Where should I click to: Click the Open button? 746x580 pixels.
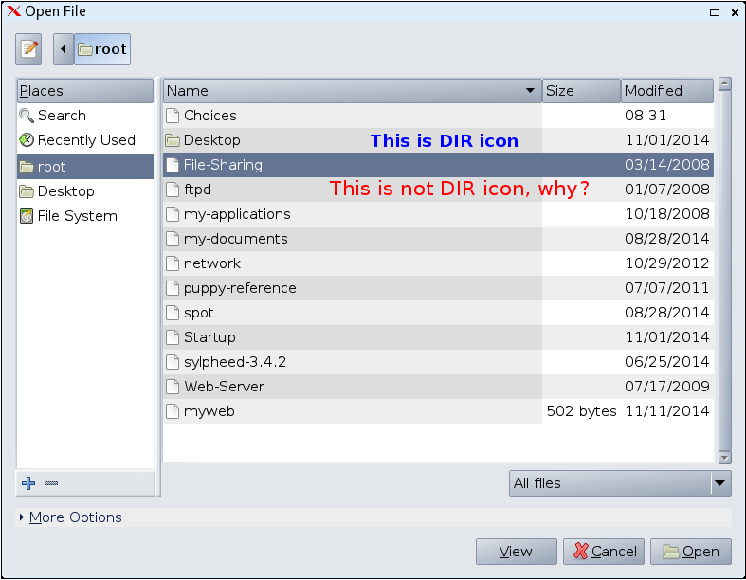click(x=691, y=552)
